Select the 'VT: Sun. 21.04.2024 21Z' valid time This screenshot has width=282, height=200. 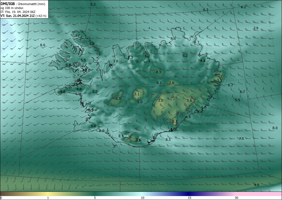[x=17, y=16]
